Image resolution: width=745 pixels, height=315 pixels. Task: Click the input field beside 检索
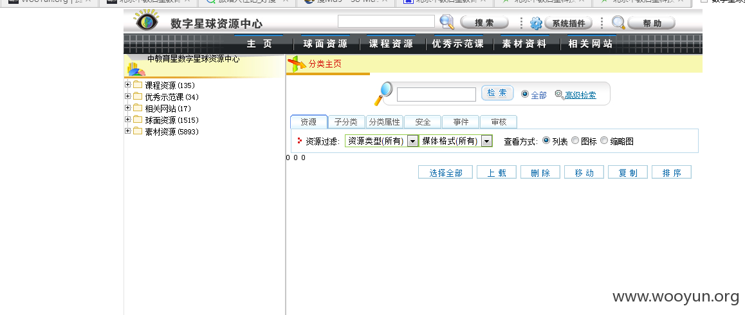[x=436, y=94]
